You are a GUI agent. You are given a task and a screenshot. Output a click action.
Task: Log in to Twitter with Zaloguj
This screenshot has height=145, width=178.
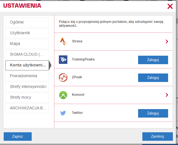tap(153, 113)
